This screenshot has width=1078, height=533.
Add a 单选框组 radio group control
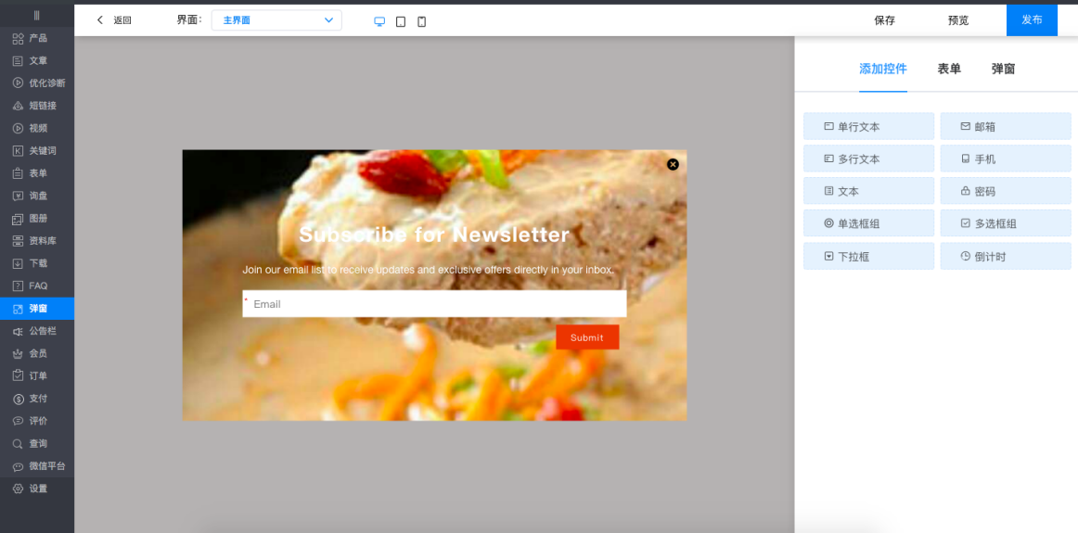(868, 223)
